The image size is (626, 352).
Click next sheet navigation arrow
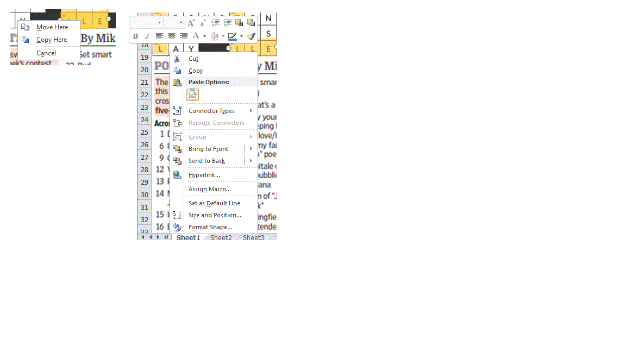(x=158, y=237)
